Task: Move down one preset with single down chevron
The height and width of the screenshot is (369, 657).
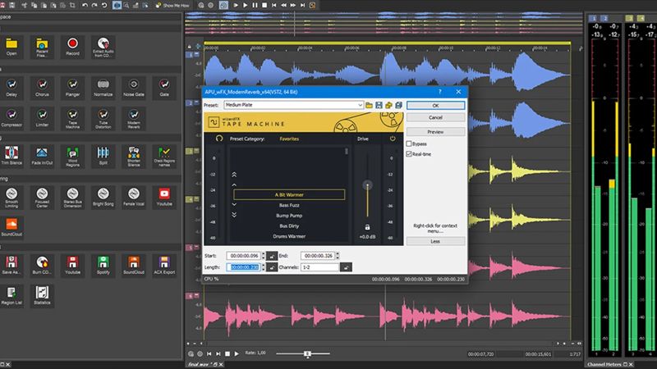Action: point(234,204)
